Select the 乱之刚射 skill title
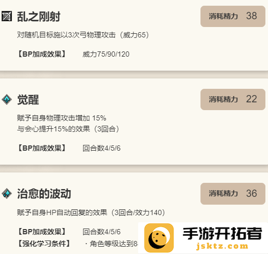This screenshot has width=268, height=254. coord(39,17)
